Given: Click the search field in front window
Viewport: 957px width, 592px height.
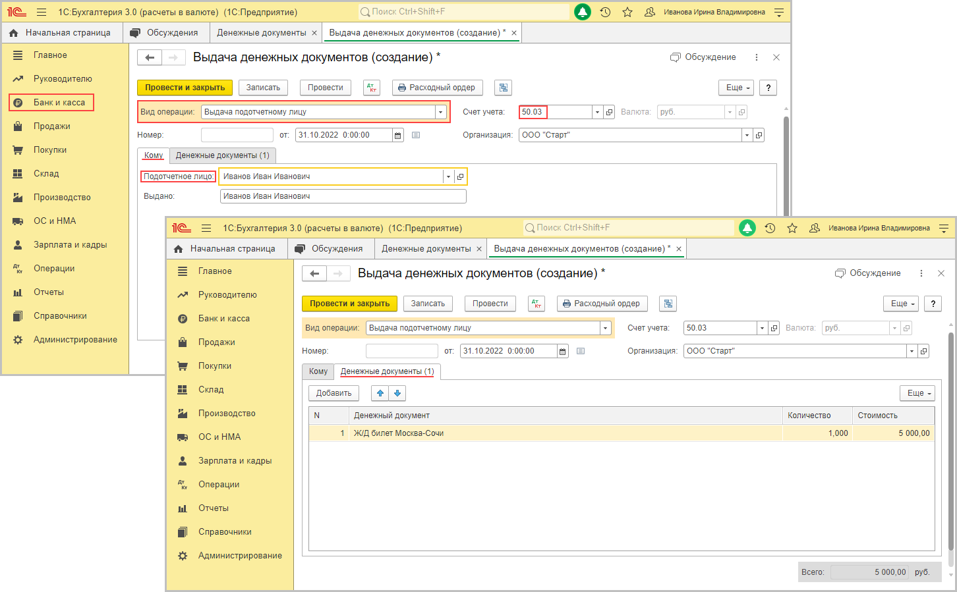Looking at the screenshot, I should (629, 228).
